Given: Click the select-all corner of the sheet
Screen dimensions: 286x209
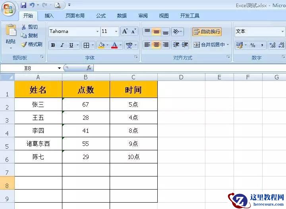Looking at the screenshot, I should pyautogui.click(x=7, y=77).
